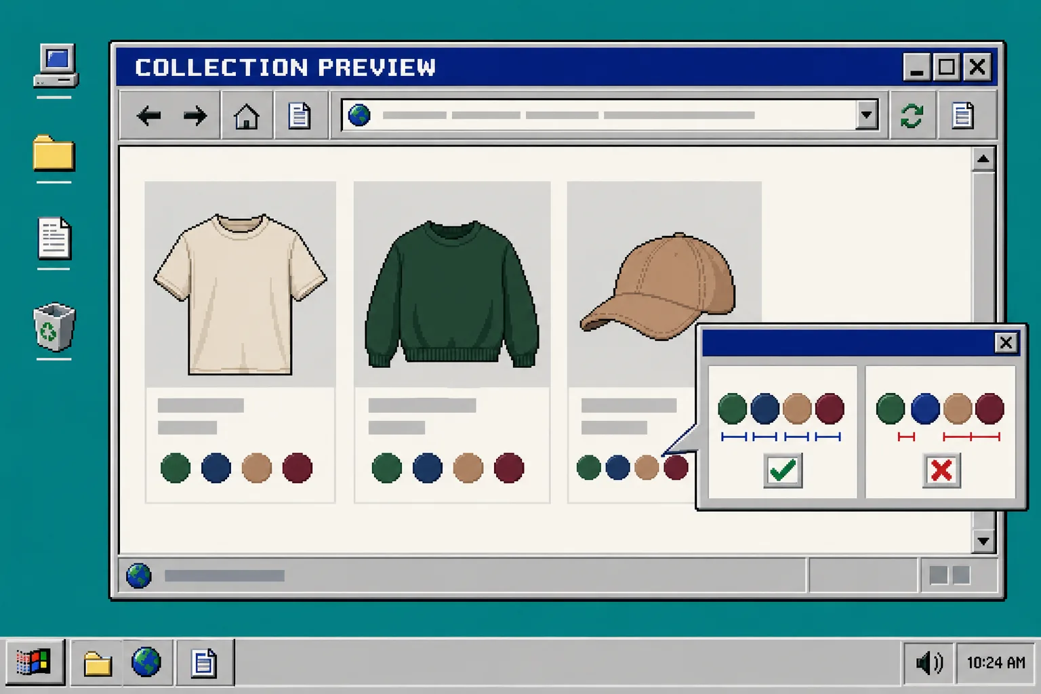
Task: Open the My Computer desktop icon
Action: [56, 66]
